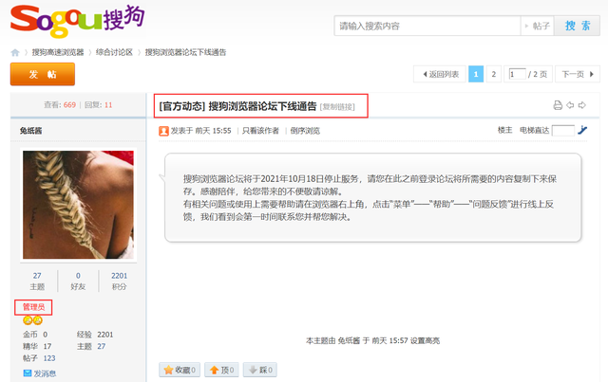Click the 发消息 envelope icon
Viewport: 608px width, 382px height.
(28, 373)
